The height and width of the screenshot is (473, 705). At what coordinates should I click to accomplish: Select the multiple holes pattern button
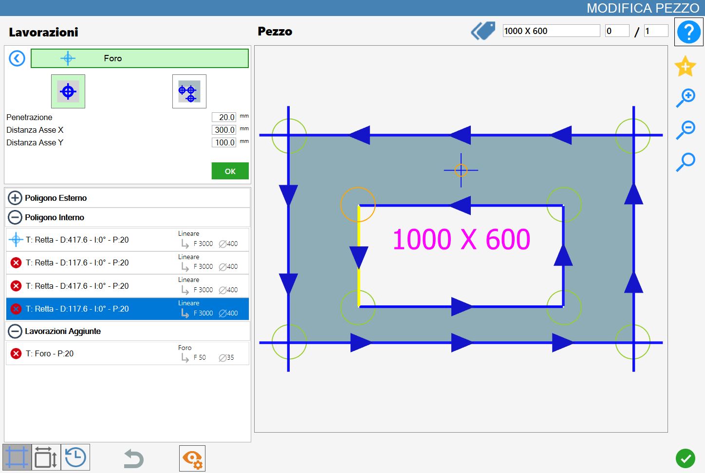pyautogui.click(x=189, y=91)
